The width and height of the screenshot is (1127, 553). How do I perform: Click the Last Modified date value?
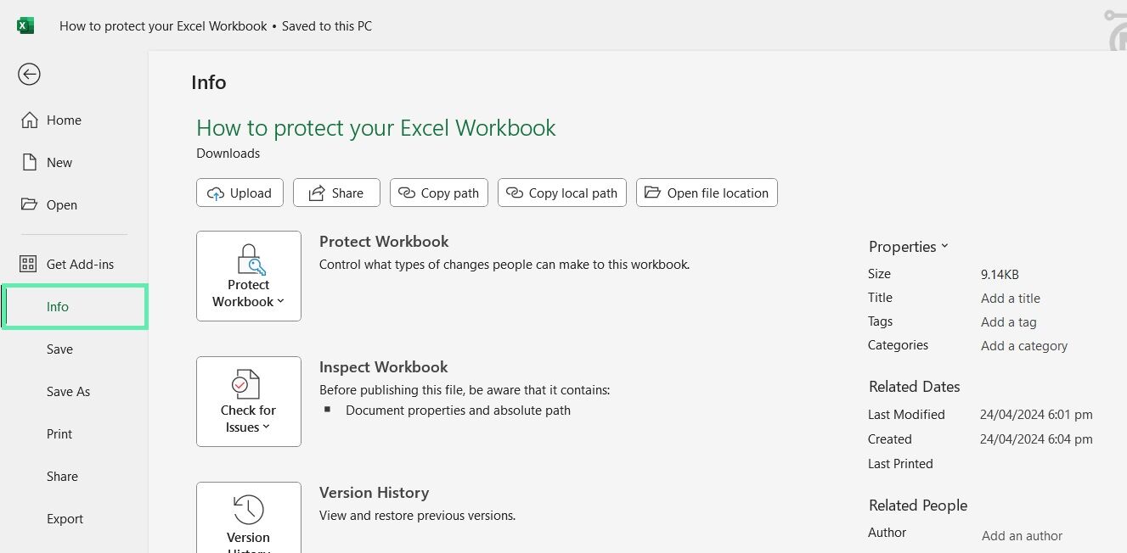pos(1036,415)
